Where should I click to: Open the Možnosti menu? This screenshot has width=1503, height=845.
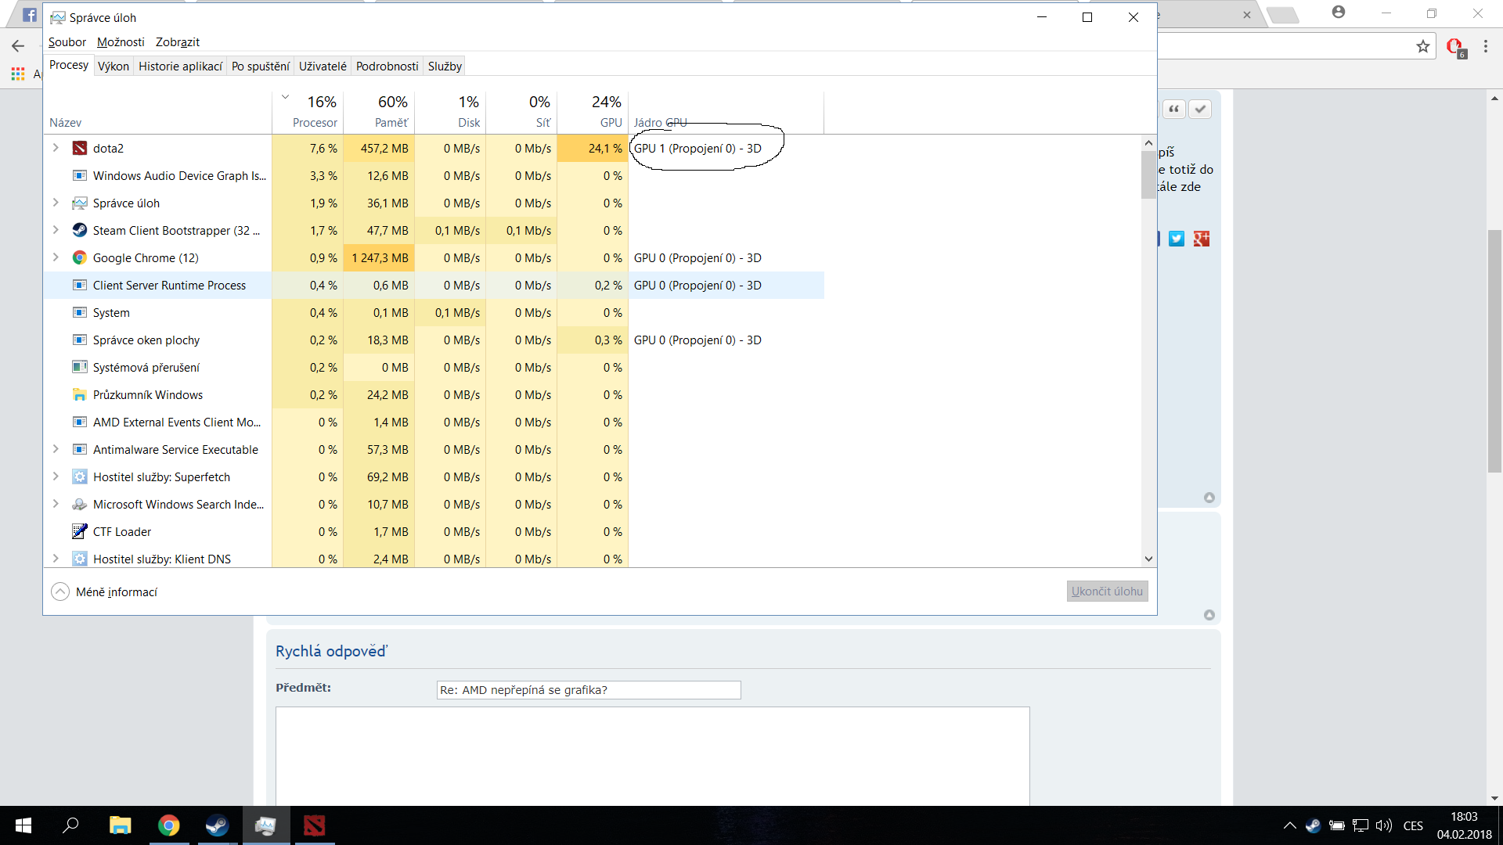click(121, 42)
